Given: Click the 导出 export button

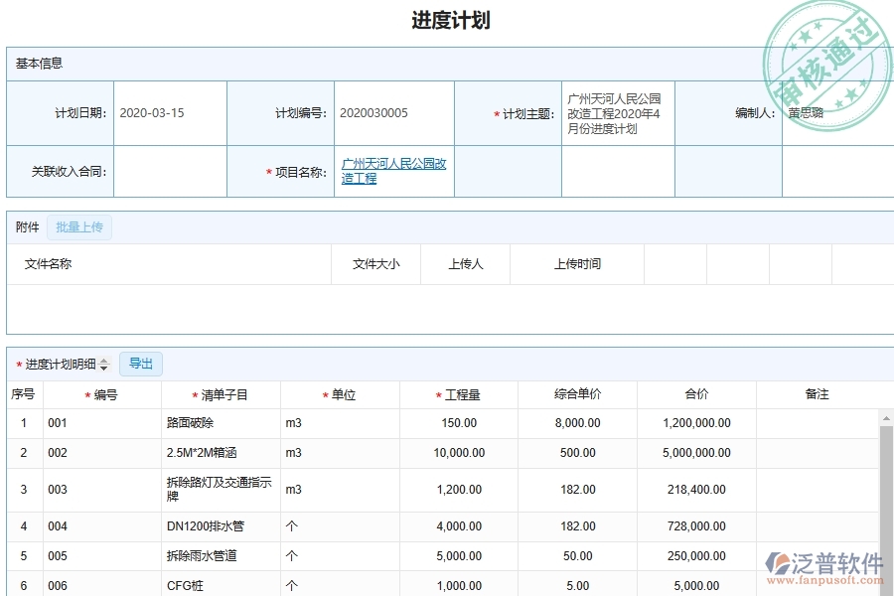Looking at the screenshot, I should click(x=140, y=364).
